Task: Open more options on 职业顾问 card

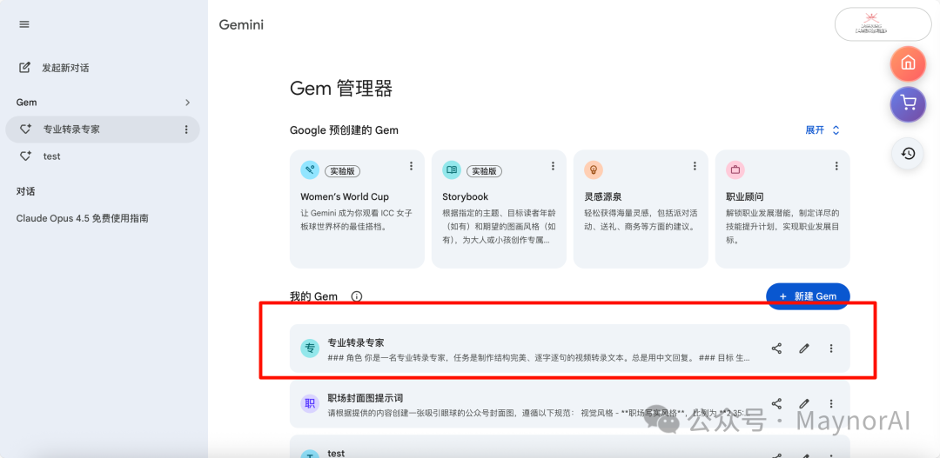Action: [837, 166]
